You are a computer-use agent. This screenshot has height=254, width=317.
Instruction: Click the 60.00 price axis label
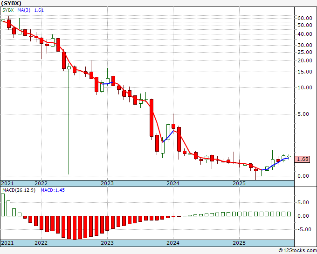[305, 18]
